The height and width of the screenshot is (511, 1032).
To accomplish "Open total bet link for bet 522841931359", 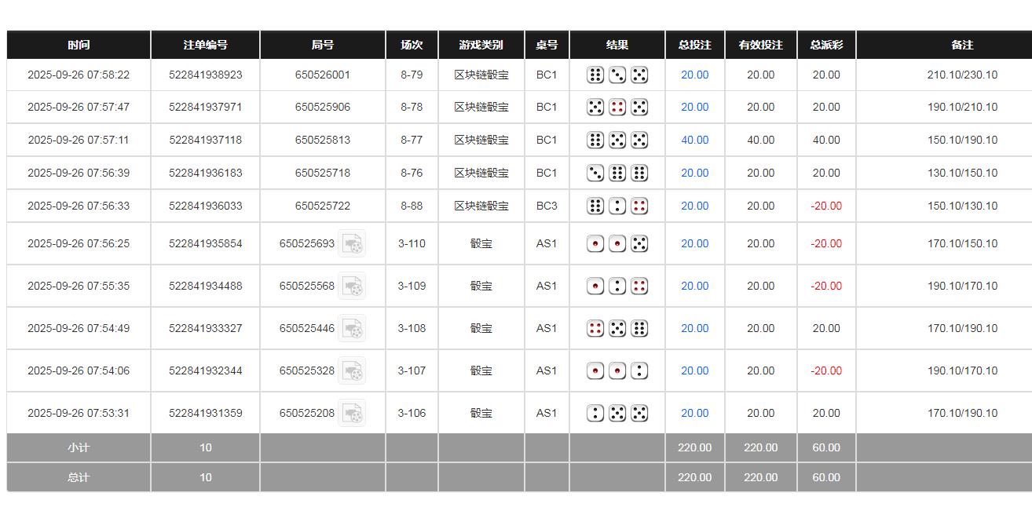I will (x=694, y=414).
